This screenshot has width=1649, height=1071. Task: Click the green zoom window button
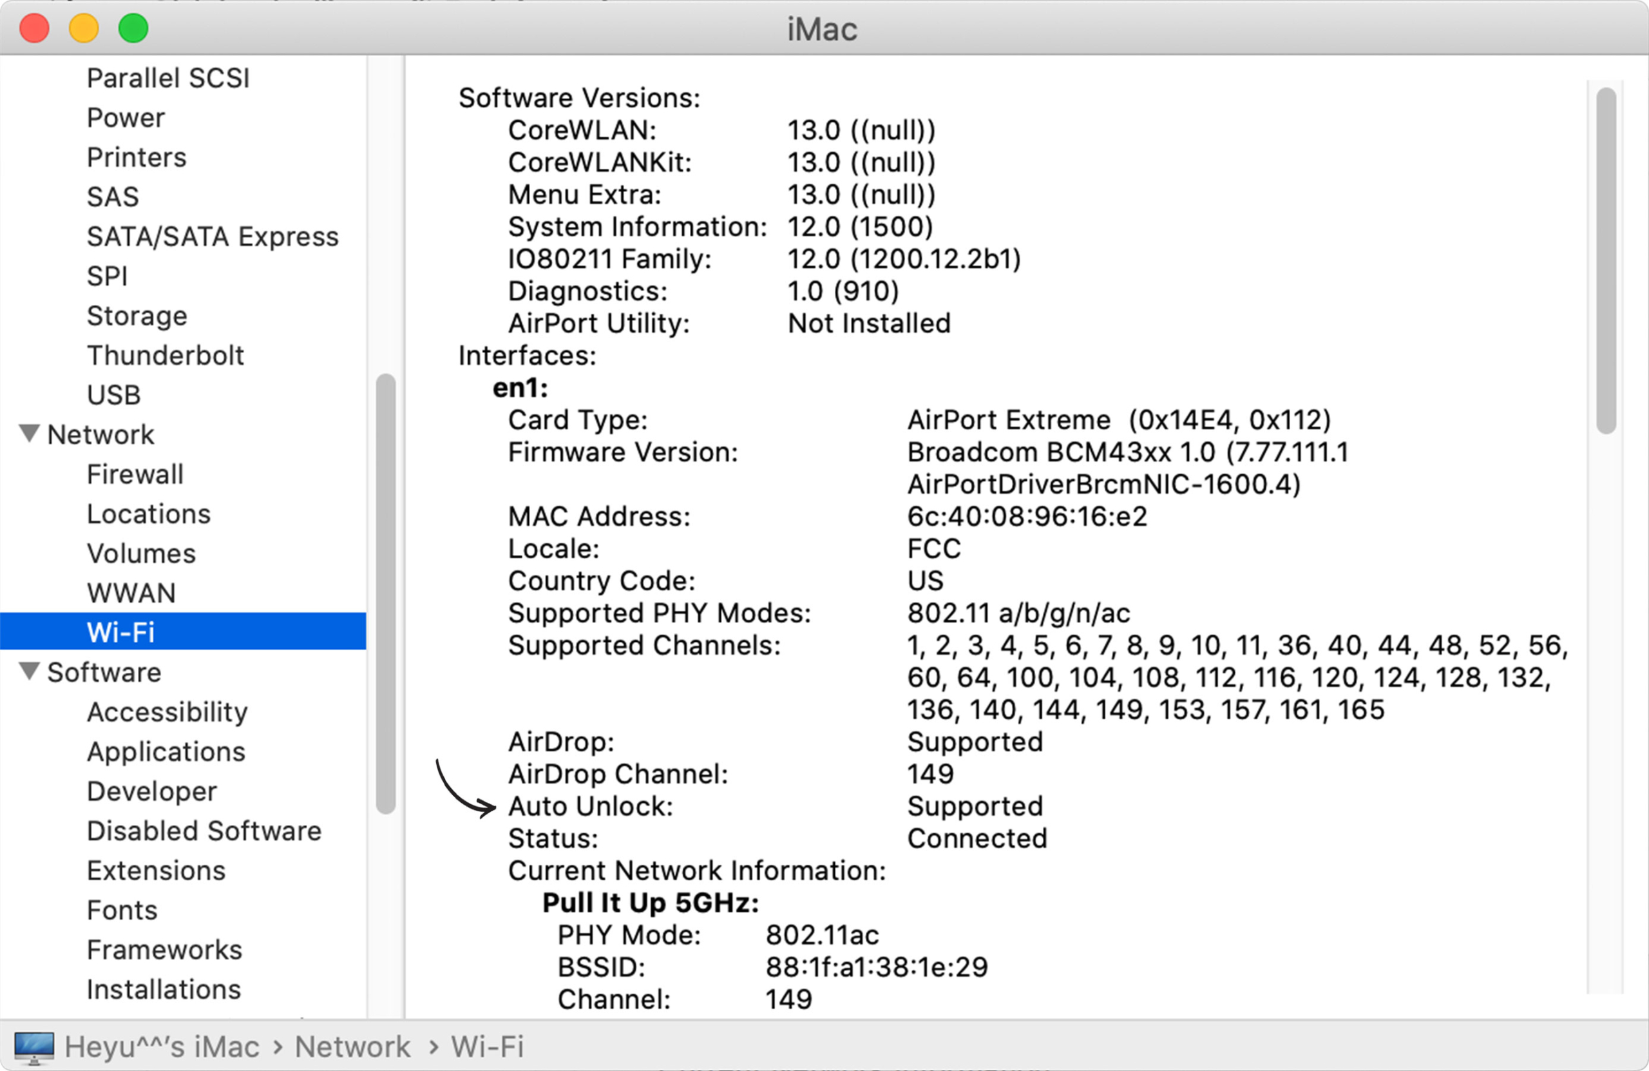(x=133, y=28)
